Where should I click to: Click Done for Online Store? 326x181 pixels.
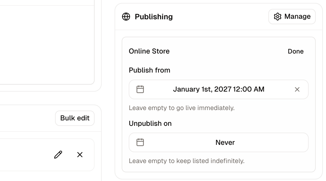pyautogui.click(x=296, y=51)
